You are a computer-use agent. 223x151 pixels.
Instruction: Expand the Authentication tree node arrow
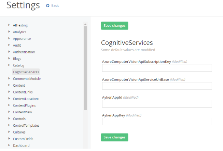(9, 52)
